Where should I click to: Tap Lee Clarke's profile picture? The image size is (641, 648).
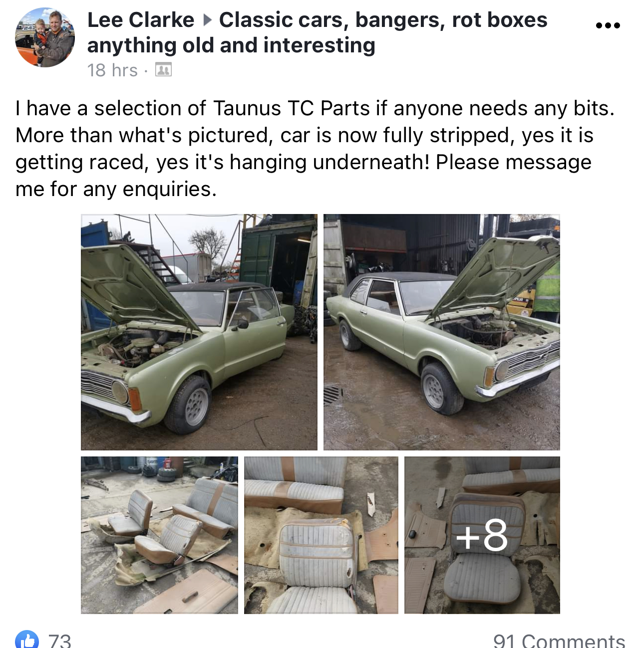[45, 37]
